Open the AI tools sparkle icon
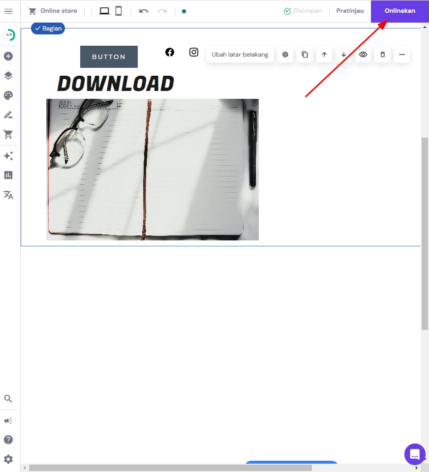 (x=8, y=156)
